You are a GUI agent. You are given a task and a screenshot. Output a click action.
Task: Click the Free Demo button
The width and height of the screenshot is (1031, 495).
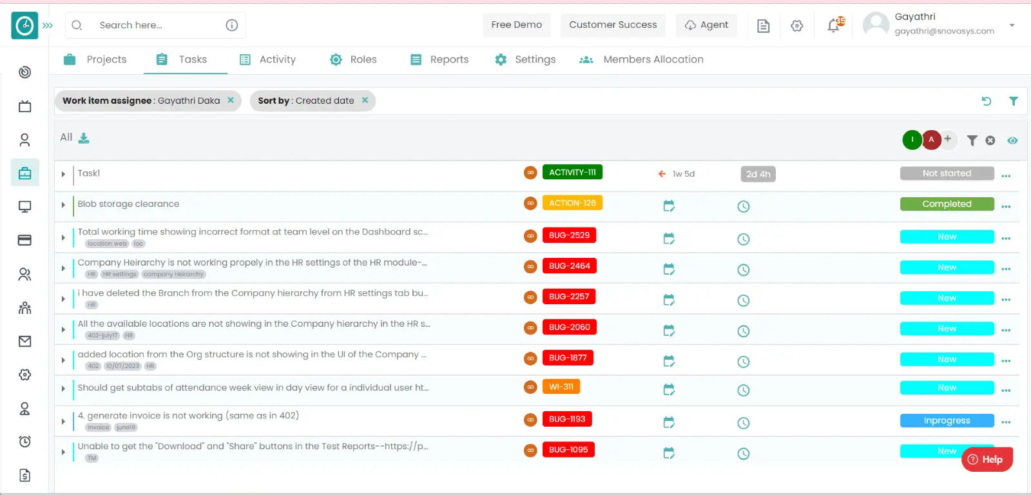tap(517, 25)
